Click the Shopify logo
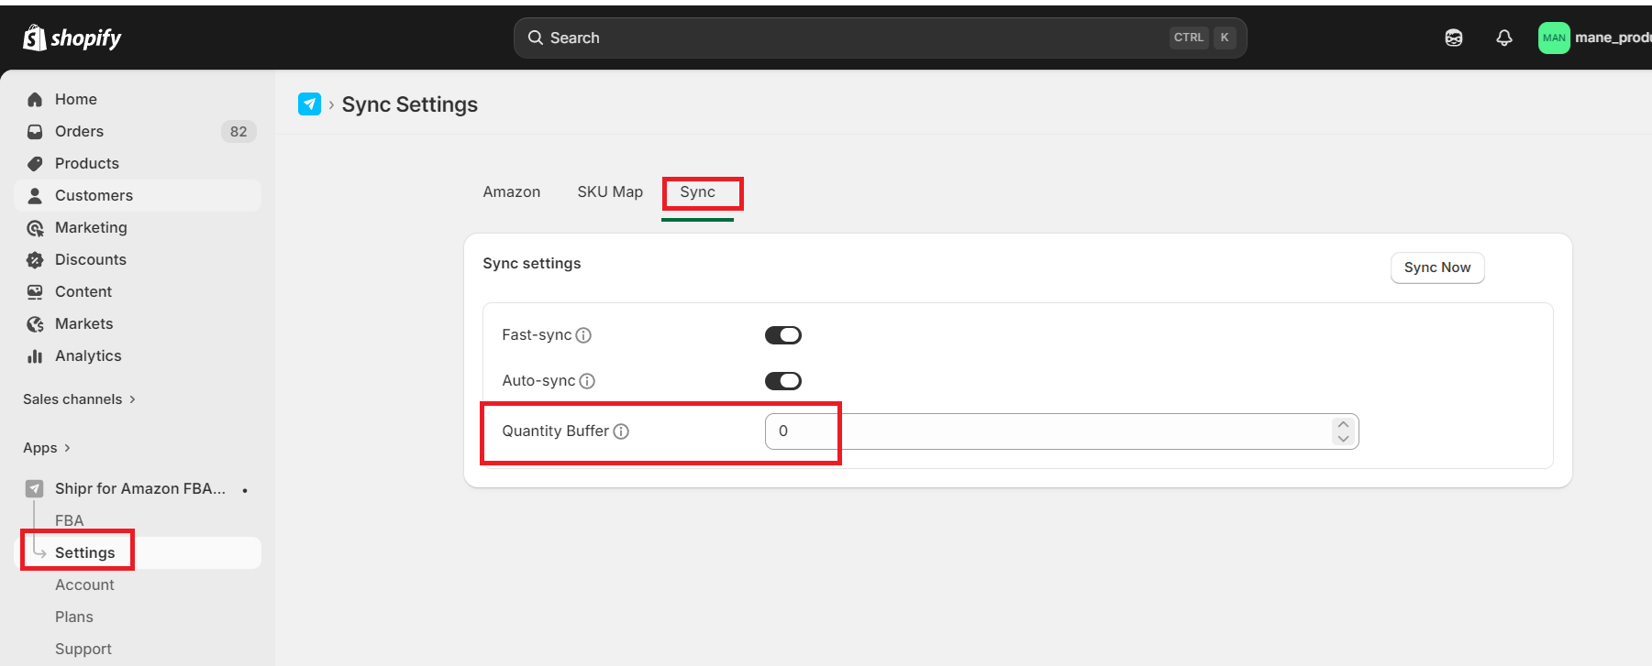 click(72, 38)
